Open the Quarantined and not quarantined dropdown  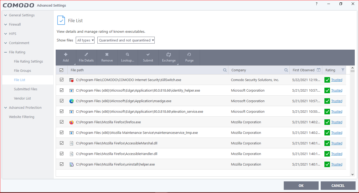126,40
